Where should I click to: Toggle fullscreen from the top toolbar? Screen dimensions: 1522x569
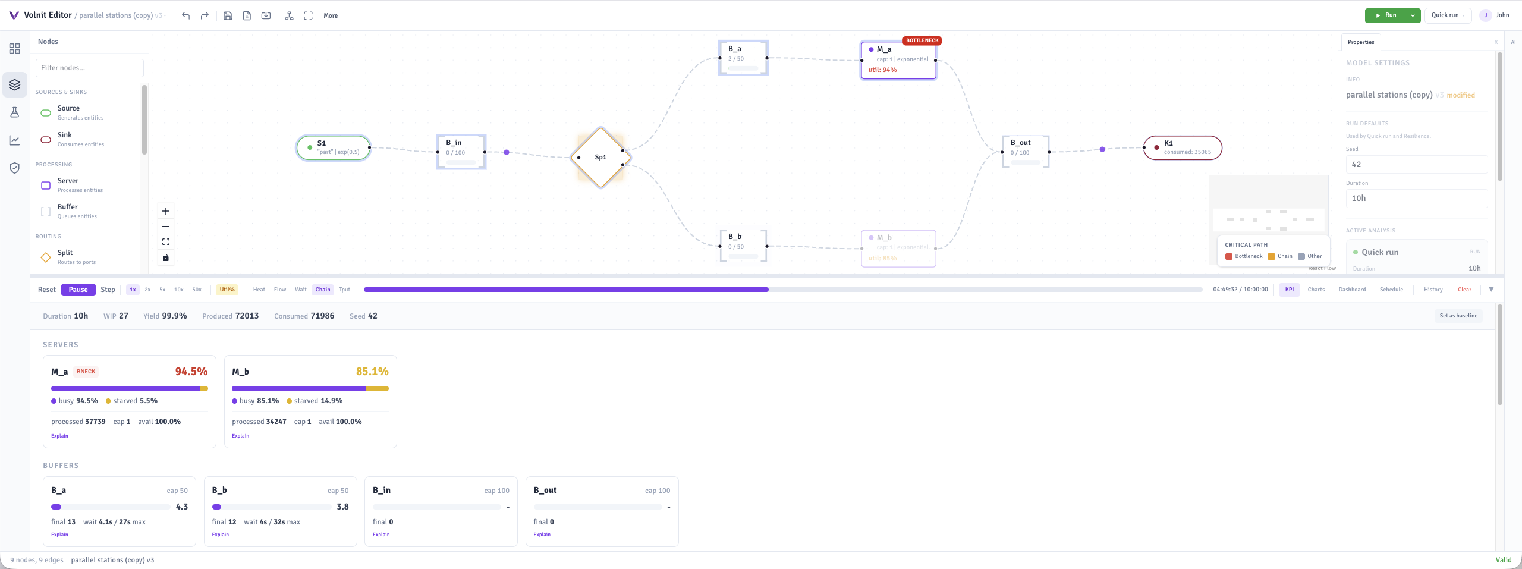click(x=308, y=15)
